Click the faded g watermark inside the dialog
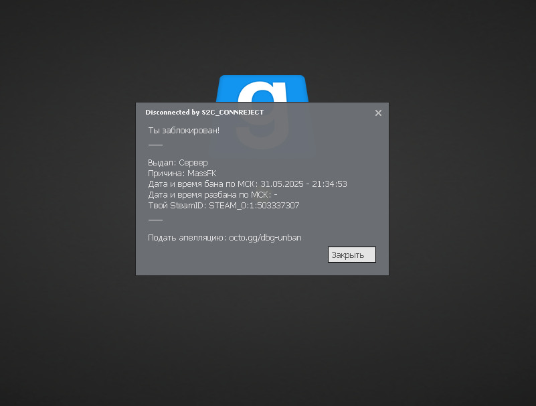Image resolution: width=536 pixels, height=406 pixels. [262, 125]
